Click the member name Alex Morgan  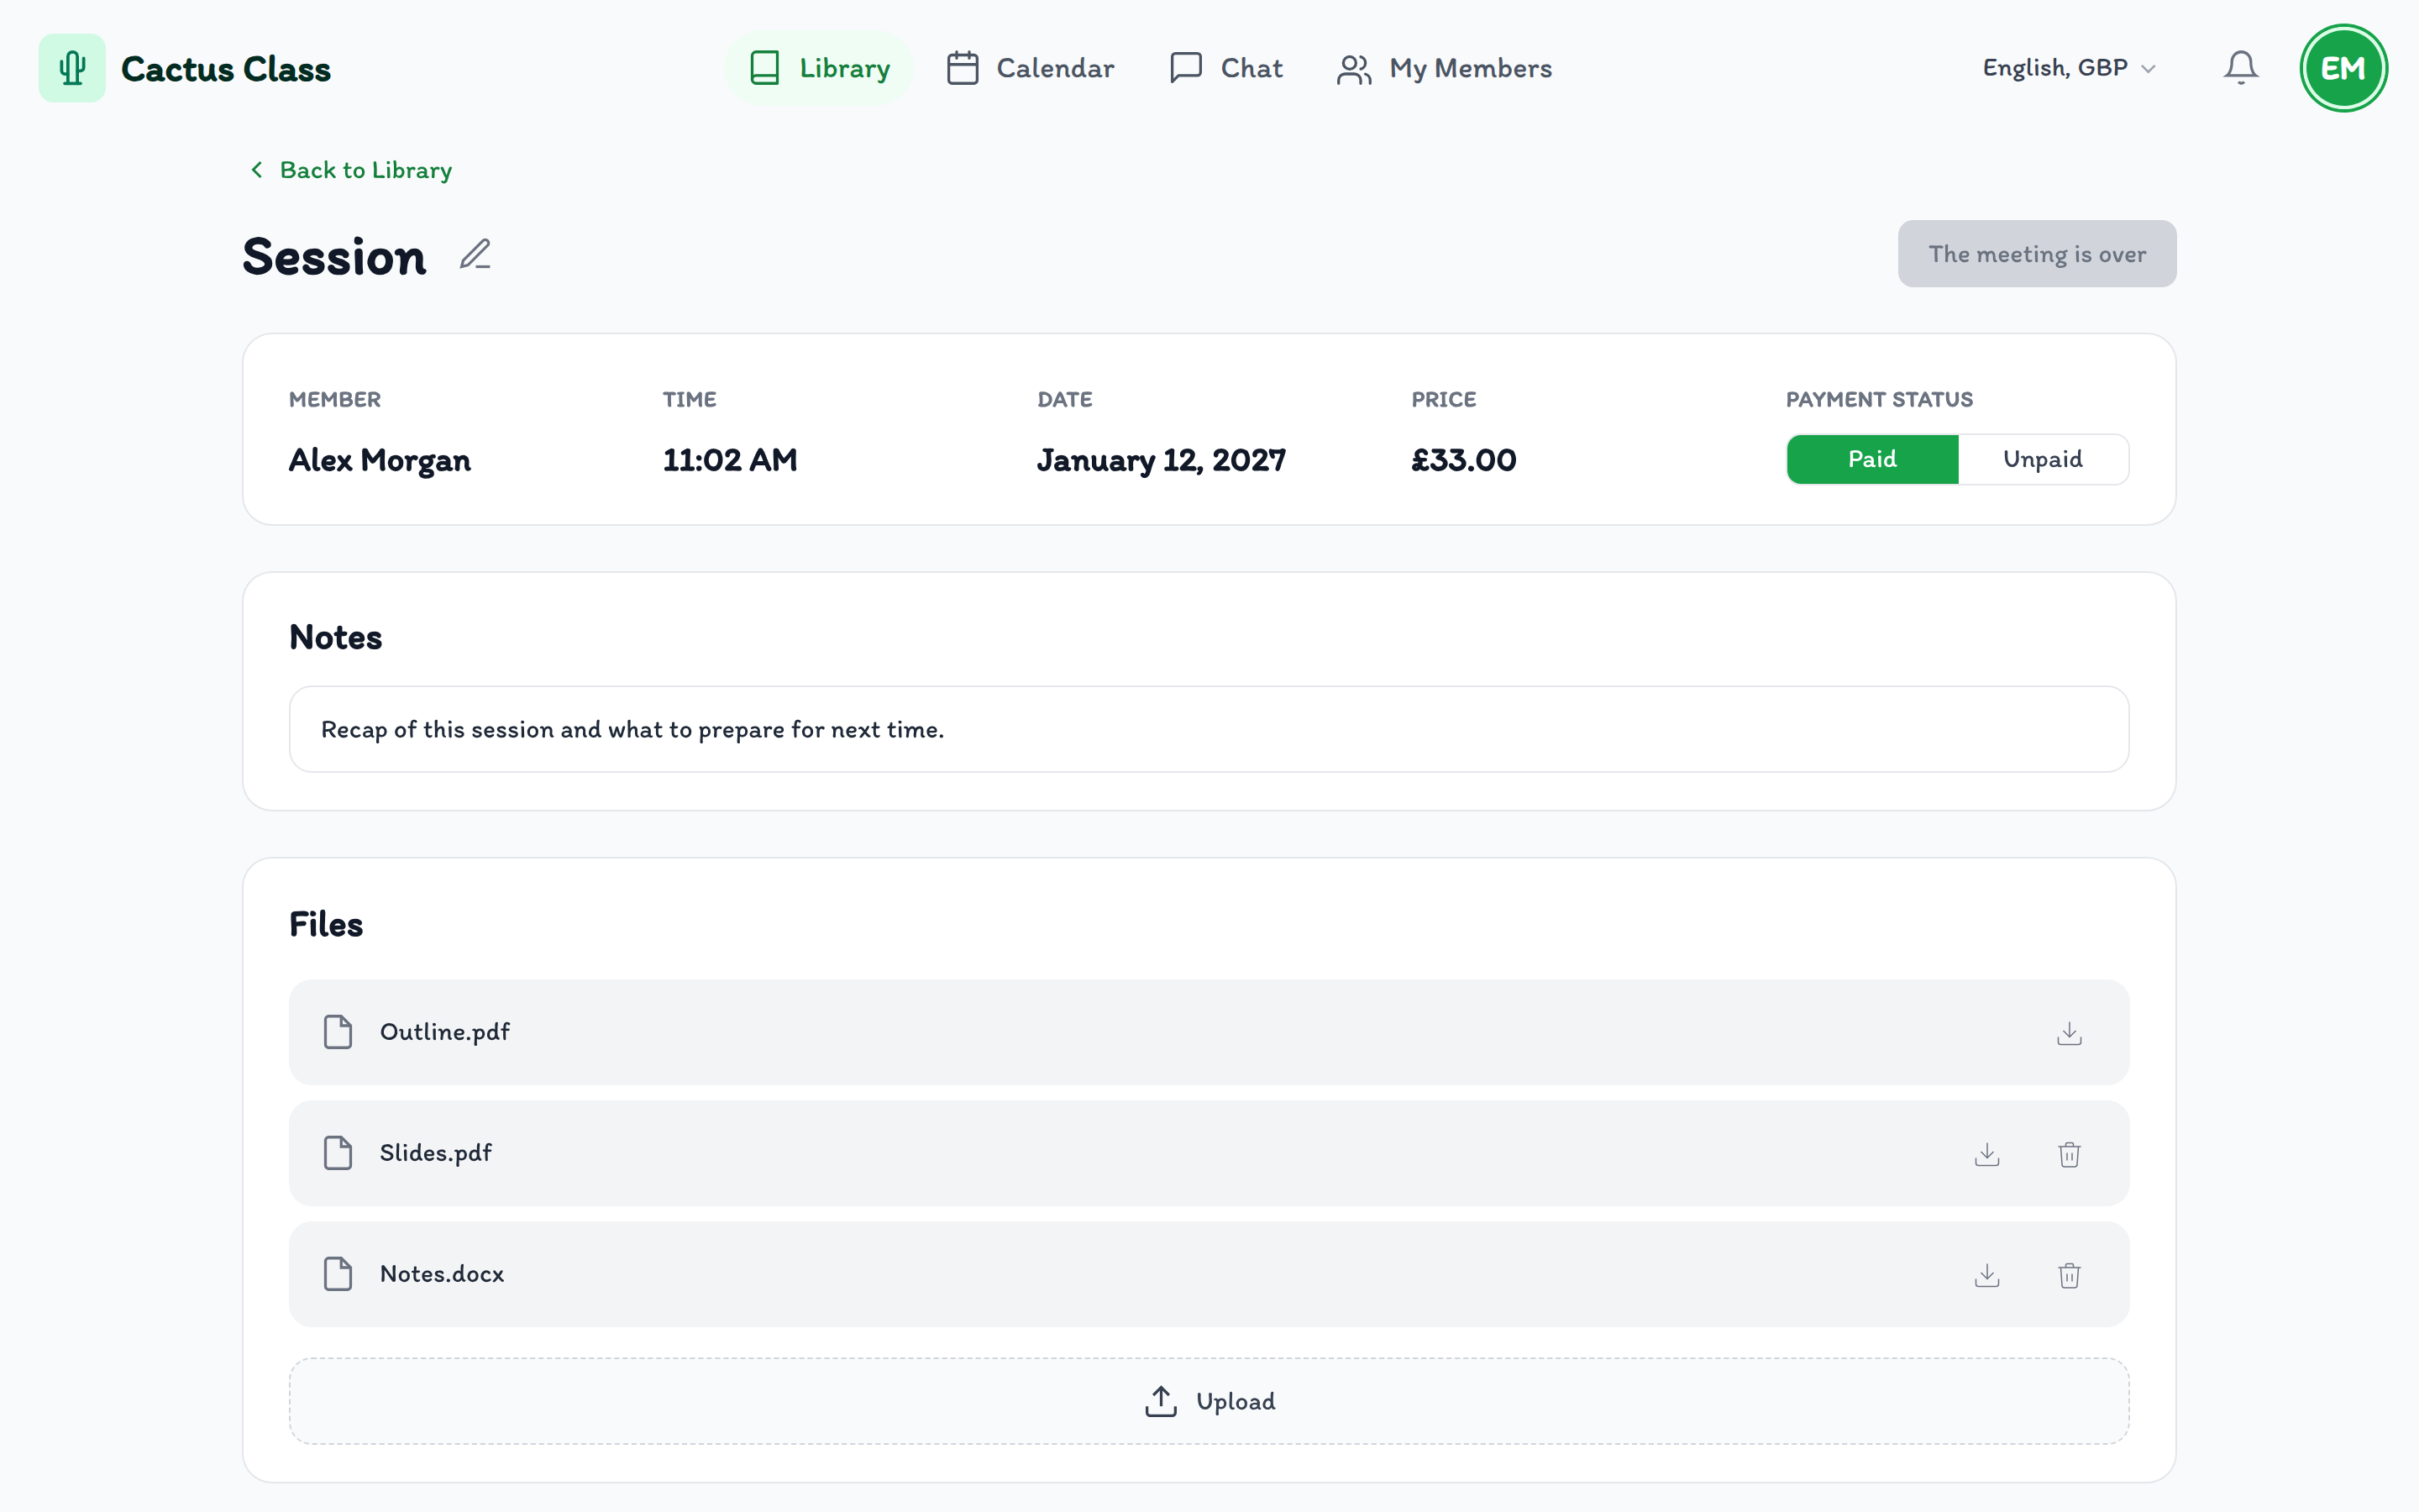[380, 460]
